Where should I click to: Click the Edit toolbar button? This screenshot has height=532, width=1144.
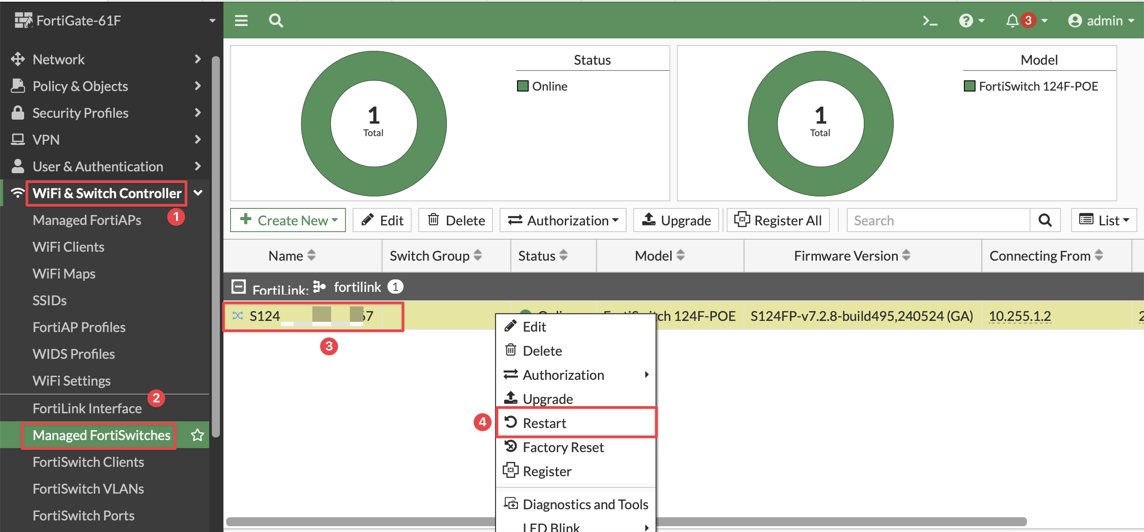click(382, 220)
